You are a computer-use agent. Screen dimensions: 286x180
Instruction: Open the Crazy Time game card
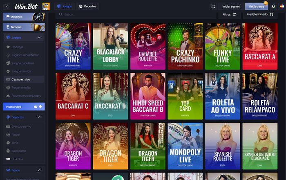(x=73, y=46)
